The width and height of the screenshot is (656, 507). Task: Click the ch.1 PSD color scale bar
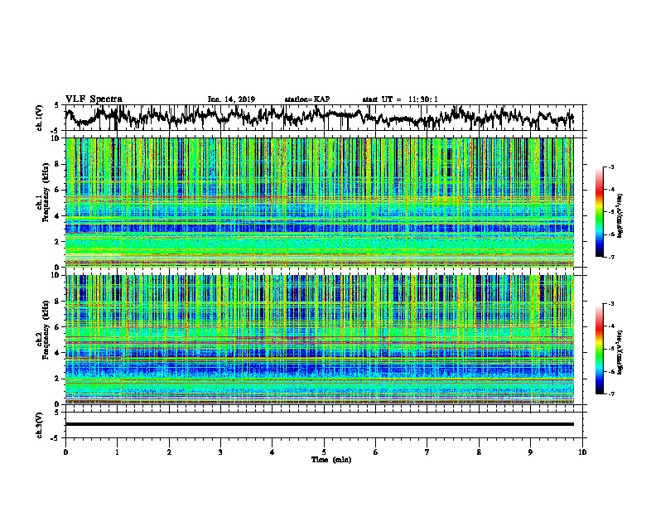pyautogui.click(x=600, y=212)
